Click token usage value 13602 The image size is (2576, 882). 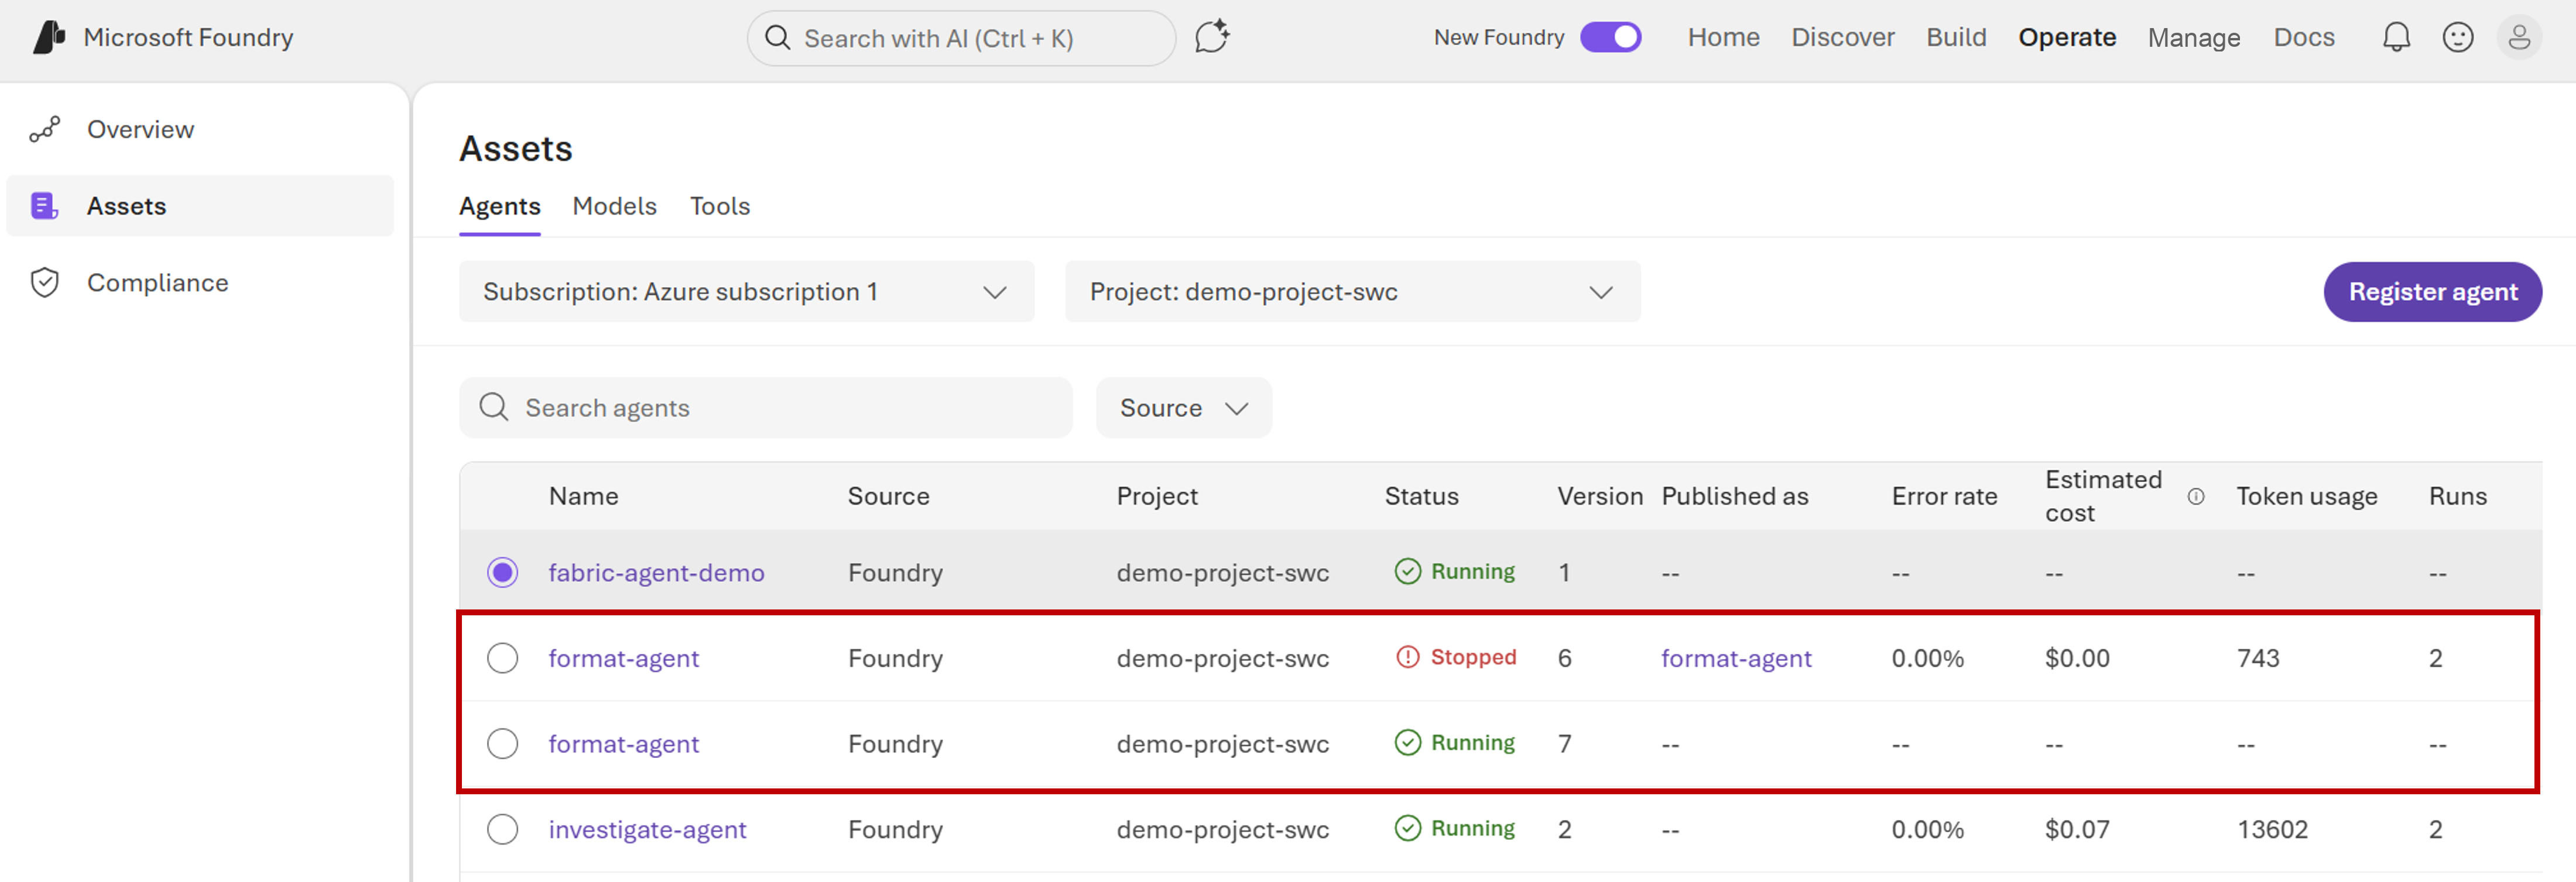[x=2272, y=829]
